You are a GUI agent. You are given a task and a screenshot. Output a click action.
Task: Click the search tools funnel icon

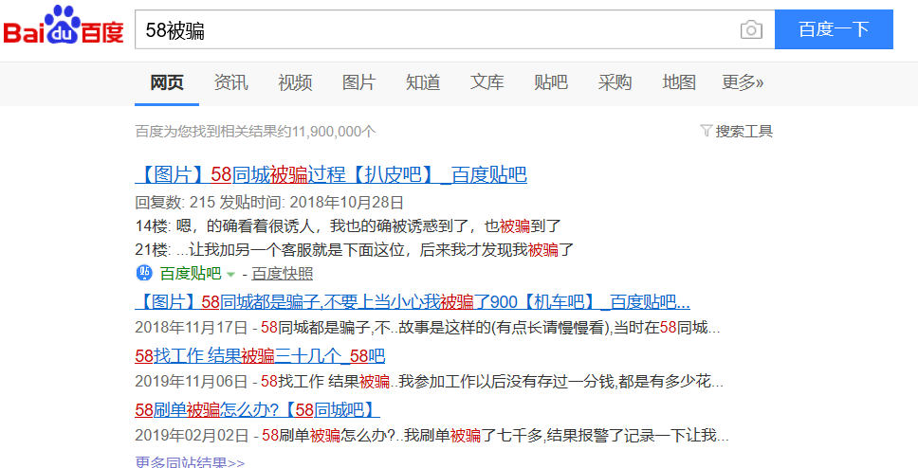point(706,131)
